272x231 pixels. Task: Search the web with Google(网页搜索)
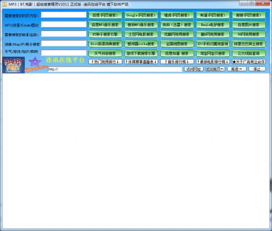point(141,15)
